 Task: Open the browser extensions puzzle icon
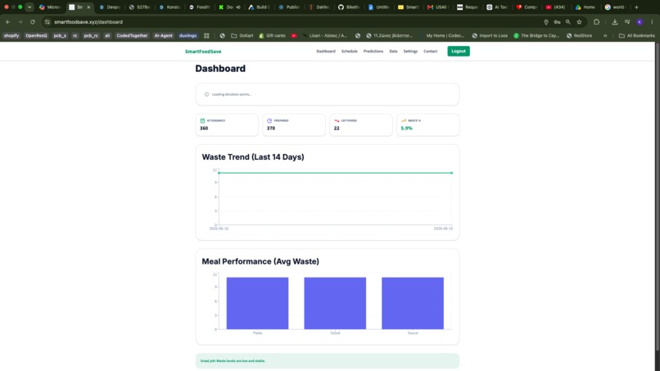click(596, 22)
